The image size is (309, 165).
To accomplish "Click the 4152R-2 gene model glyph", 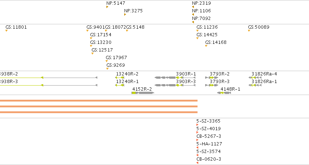I will [x=143, y=93].
